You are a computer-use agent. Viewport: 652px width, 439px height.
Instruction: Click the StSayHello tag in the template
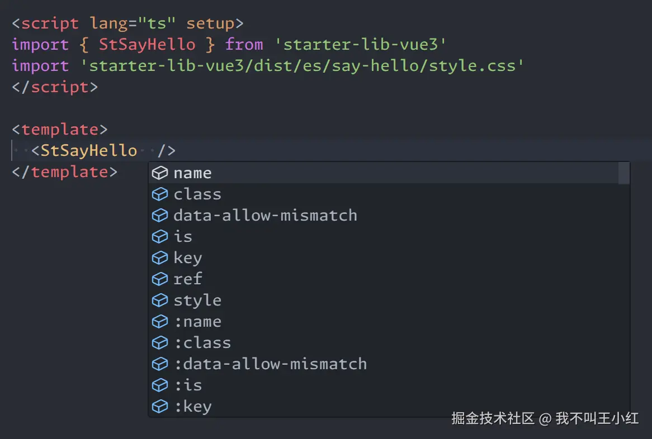pyautogui.click(x=89, y=151)
